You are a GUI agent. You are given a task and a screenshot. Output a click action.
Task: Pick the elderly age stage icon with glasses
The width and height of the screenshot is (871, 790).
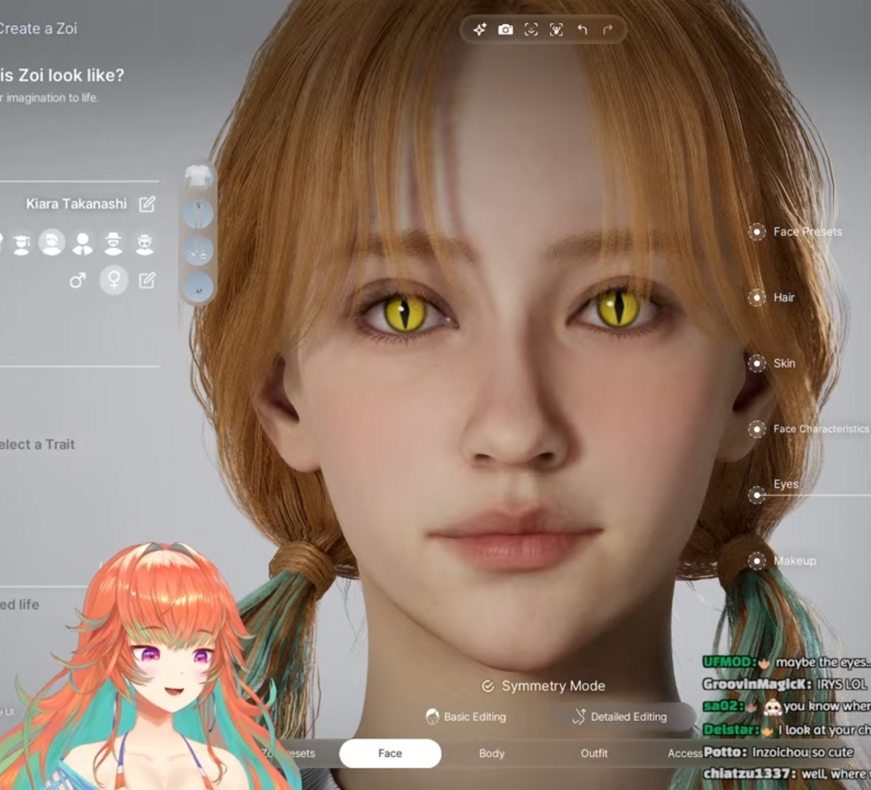point(145,244)
